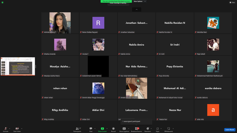Open the View Options dropdown
Screen dimensions: 237x133
pyautogui.click(x=140, y=1)
